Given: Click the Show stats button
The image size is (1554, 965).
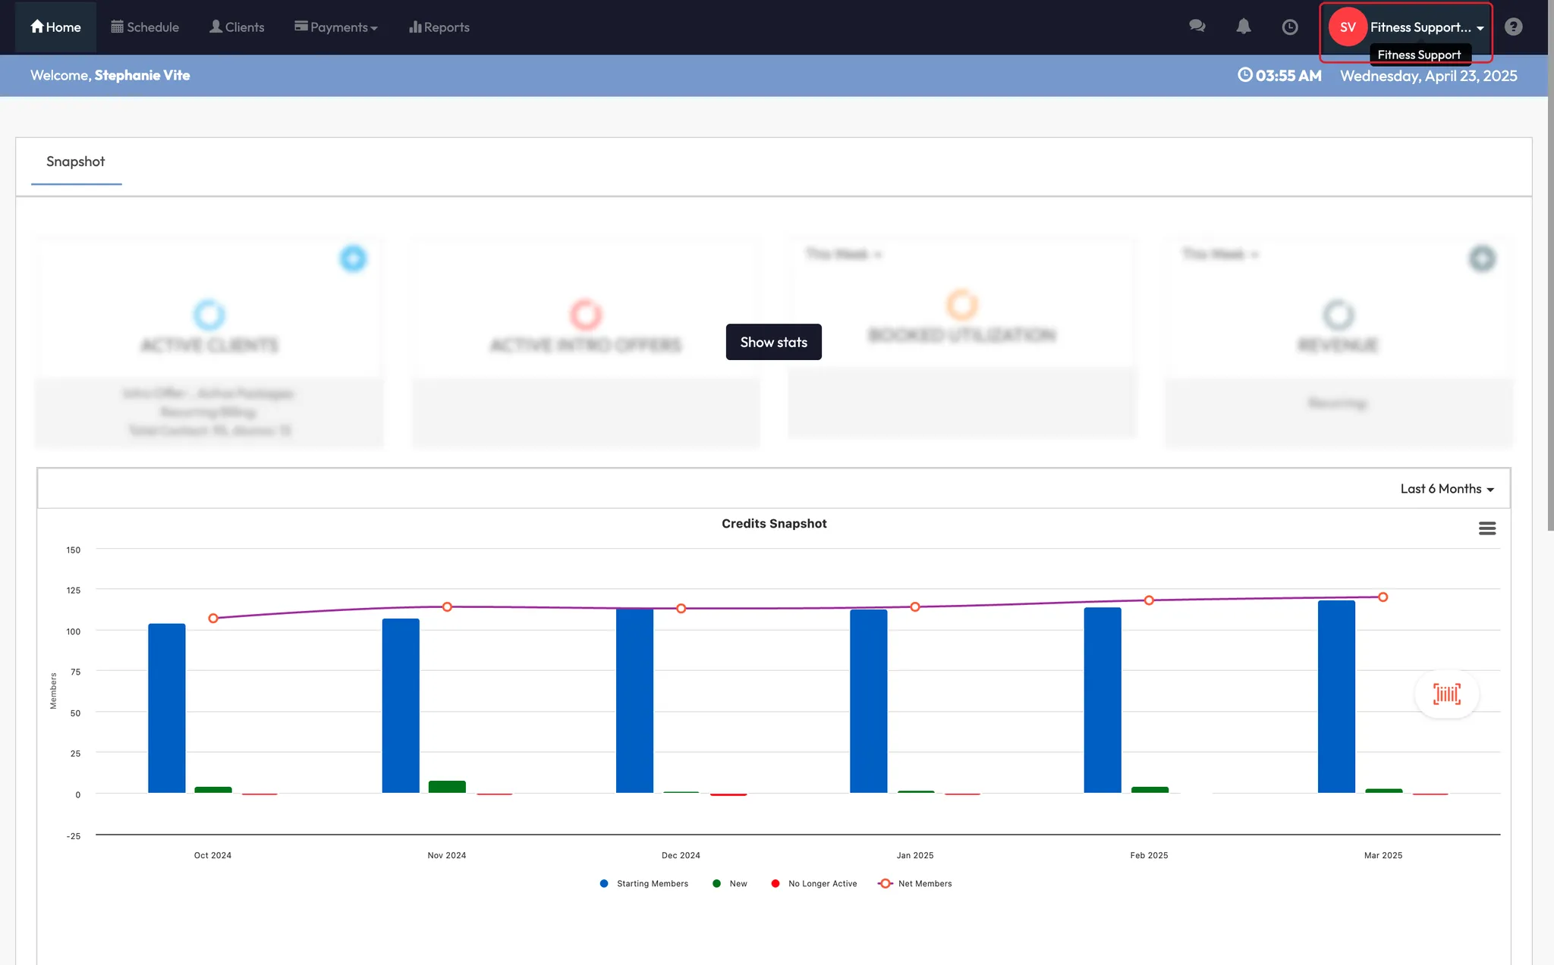Looking at the screenshot, I should pos(773,342).
